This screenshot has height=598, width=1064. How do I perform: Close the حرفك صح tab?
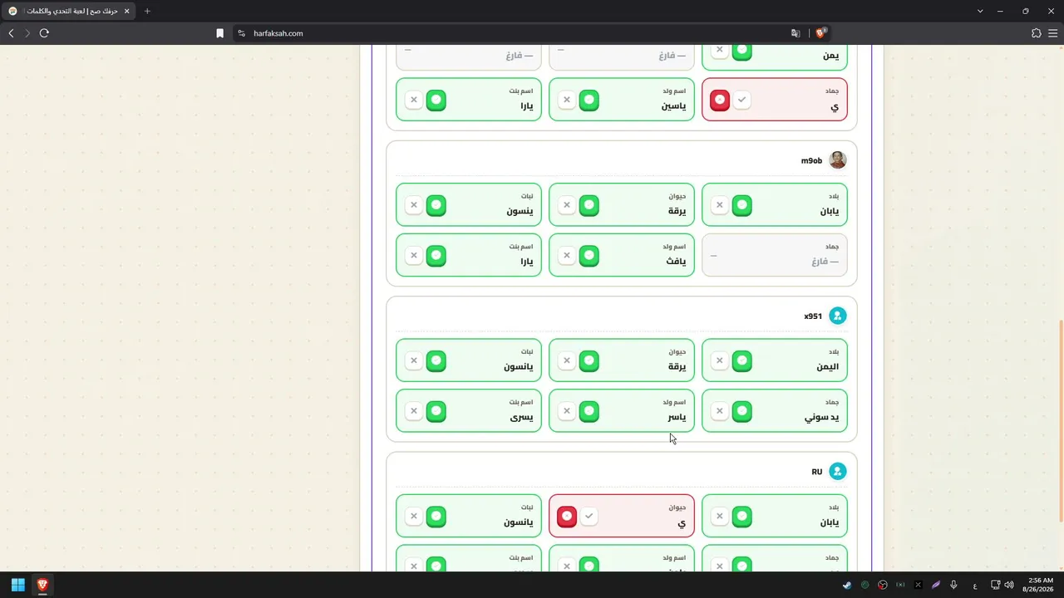(126, 11)
